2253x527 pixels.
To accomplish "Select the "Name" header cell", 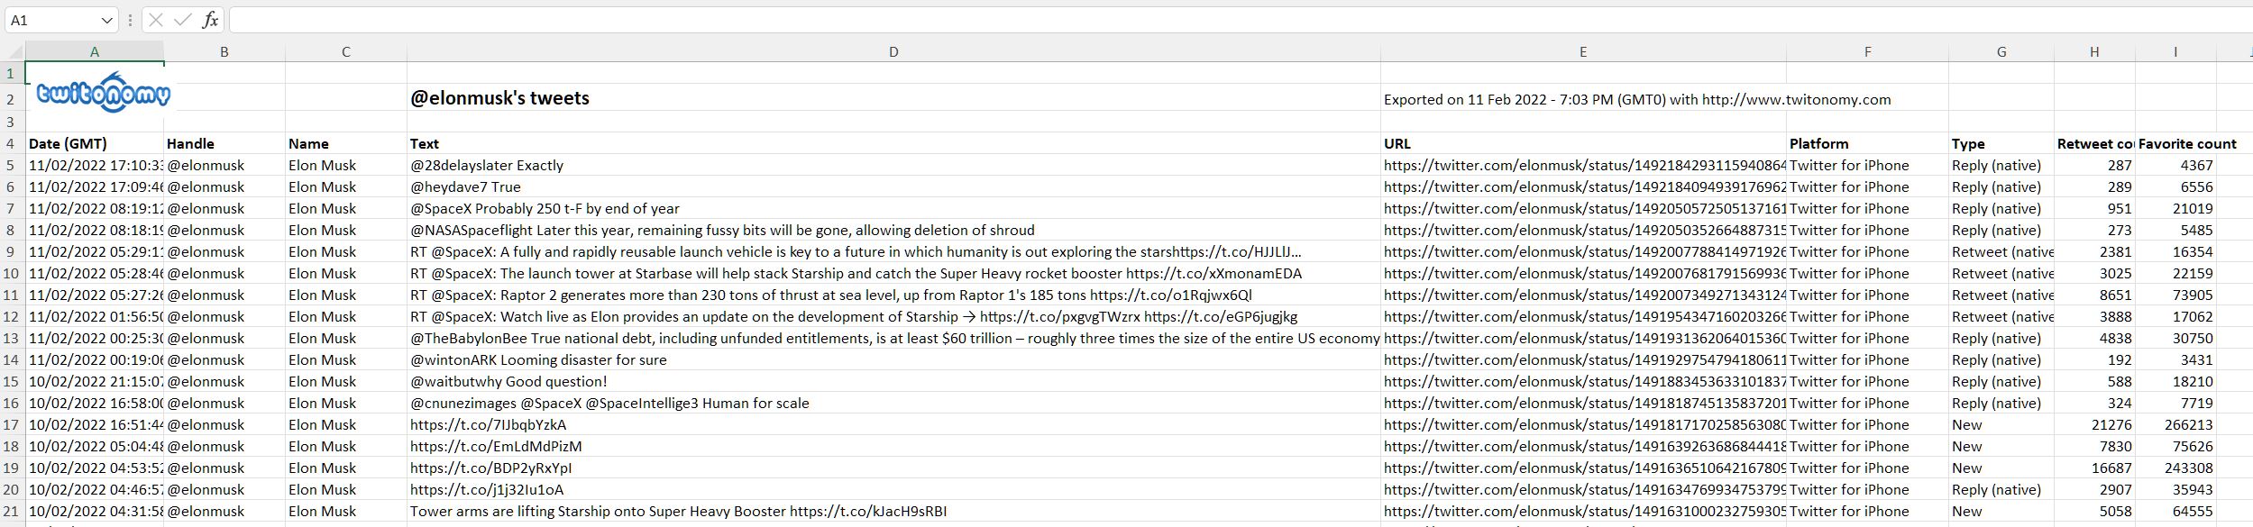I will point(346,143).
